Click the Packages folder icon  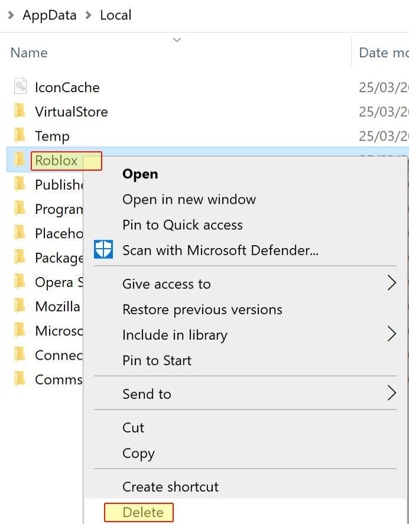click(20, 258)
